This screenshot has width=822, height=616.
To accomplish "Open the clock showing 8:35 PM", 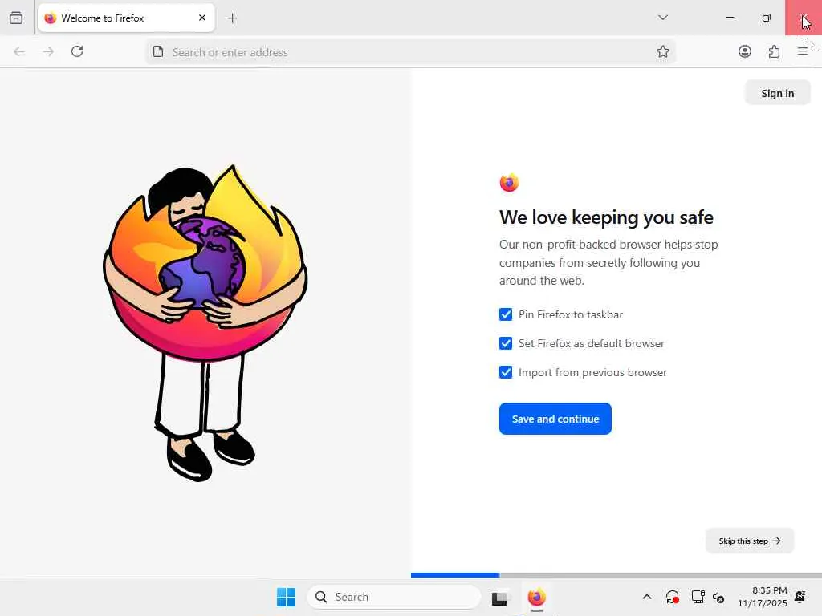I will point(763,597).
